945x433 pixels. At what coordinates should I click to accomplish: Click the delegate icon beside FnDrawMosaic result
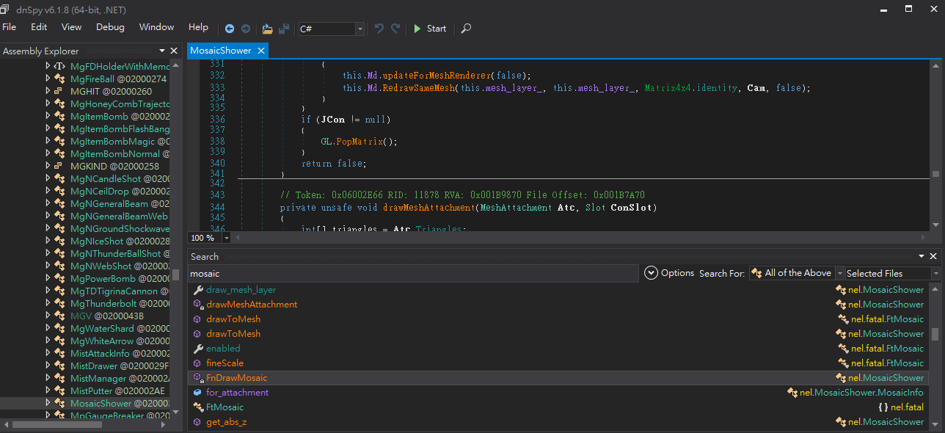pos(197,378)
